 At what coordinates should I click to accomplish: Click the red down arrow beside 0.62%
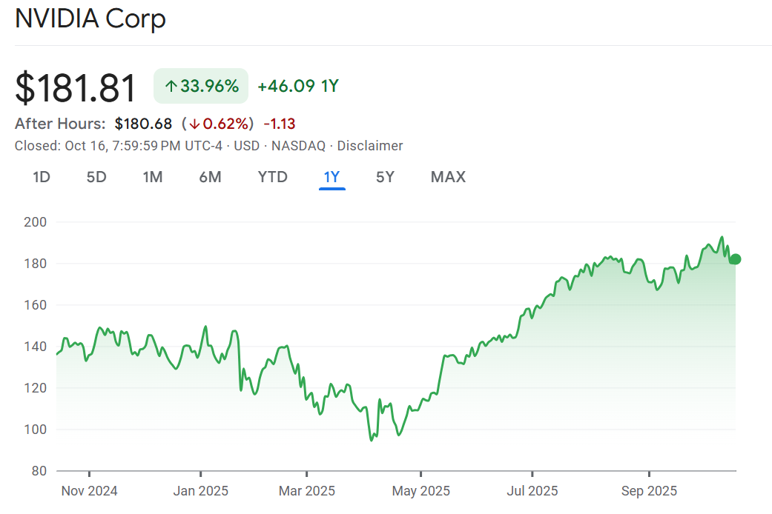coord(194,124)
